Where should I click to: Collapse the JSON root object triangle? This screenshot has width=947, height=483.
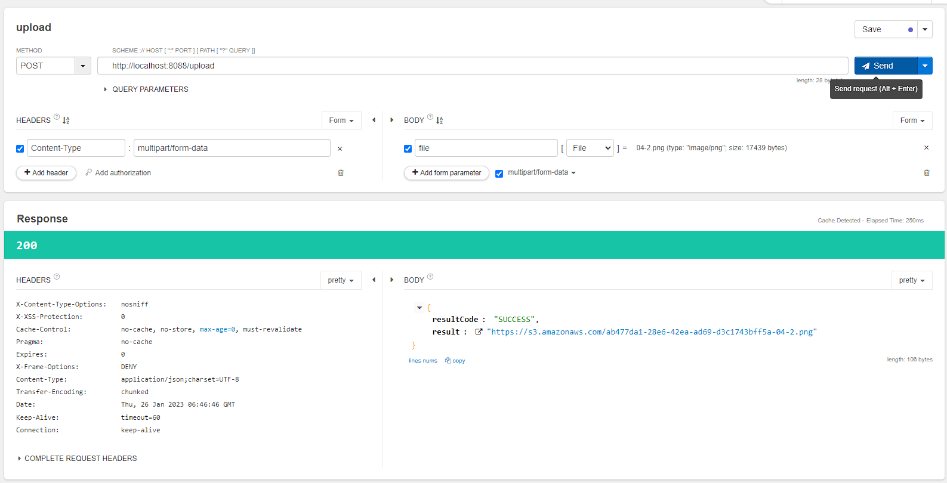point(419,308)
